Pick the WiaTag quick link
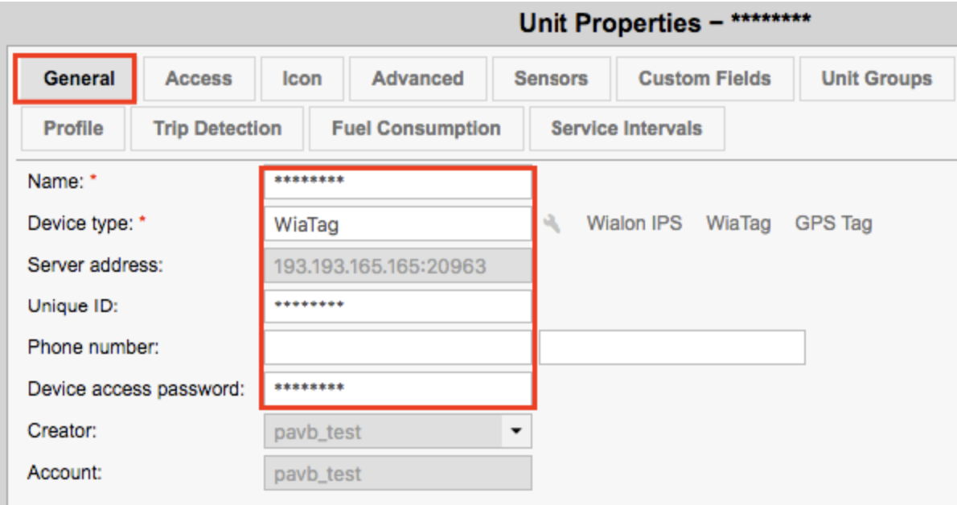This screenshot has width=957, height=505. click(738, 224)
